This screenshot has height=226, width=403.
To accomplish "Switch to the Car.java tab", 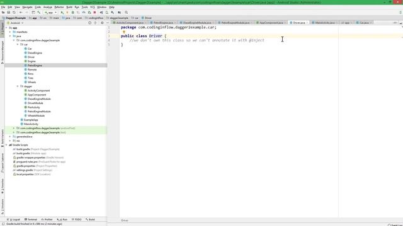I will click(364, 23).
